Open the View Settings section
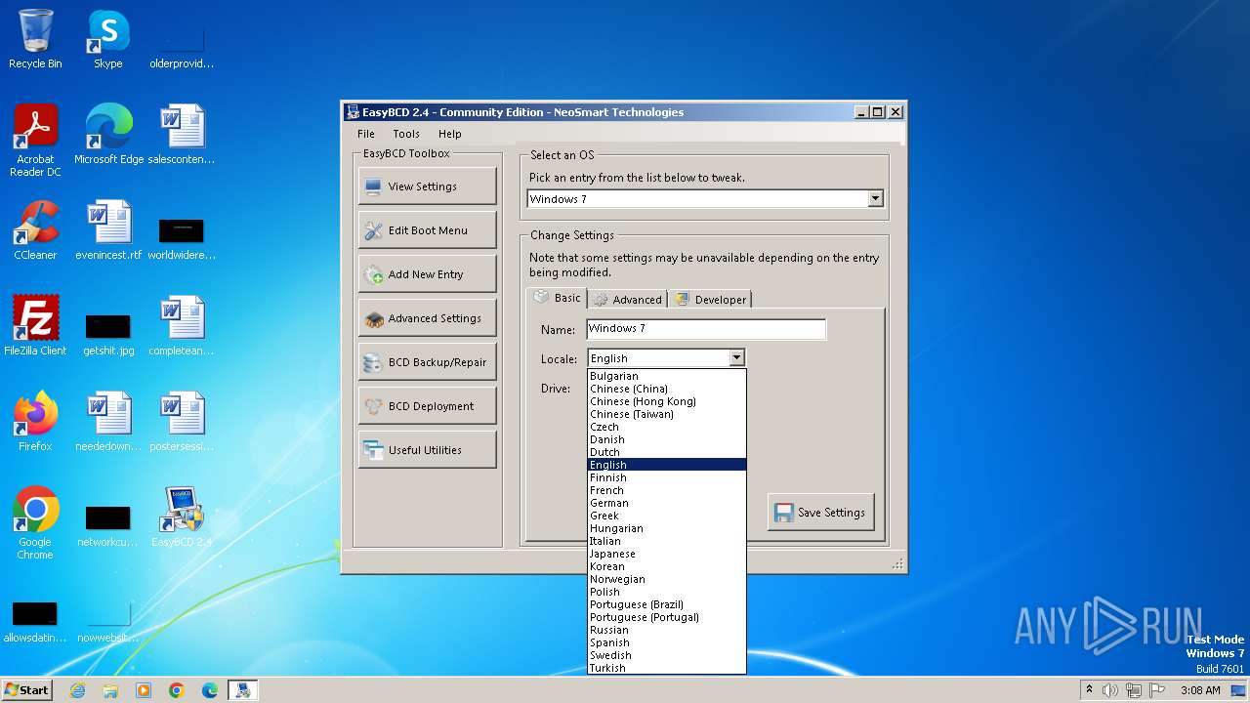This screenshot has height=703, width=1250. (x=427, y=186)
